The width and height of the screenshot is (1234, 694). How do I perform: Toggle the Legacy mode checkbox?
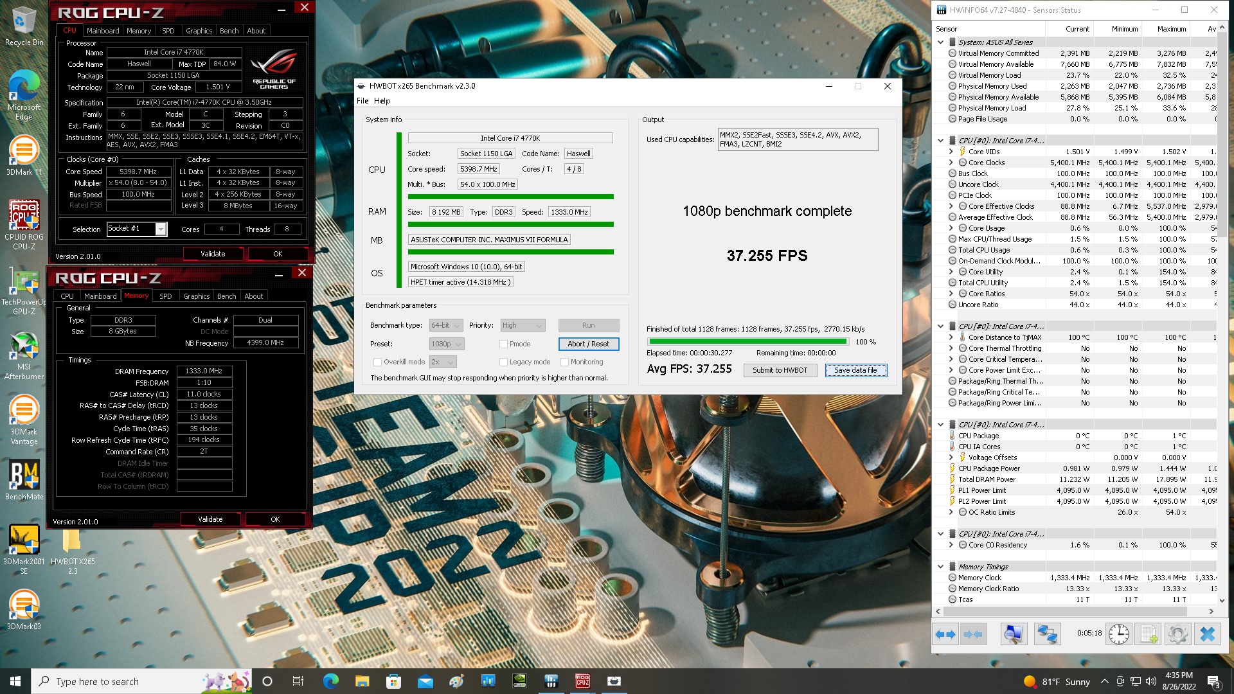[x=503, y=362]
